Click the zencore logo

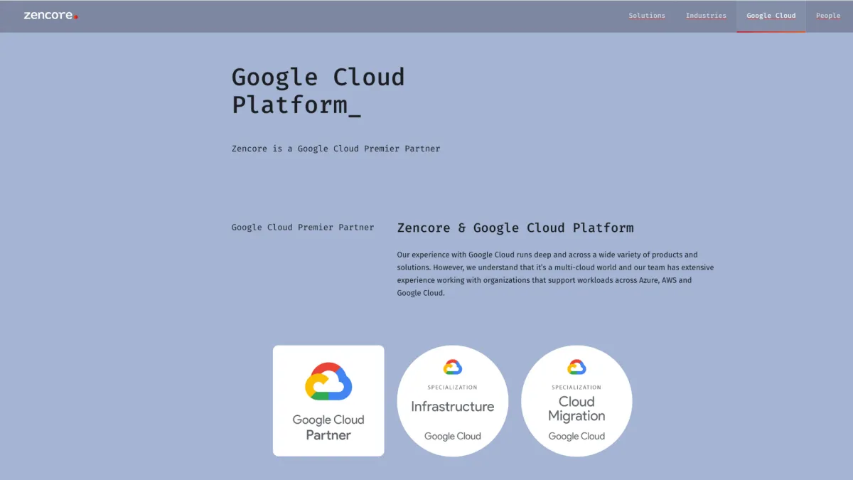click(50, 15)
